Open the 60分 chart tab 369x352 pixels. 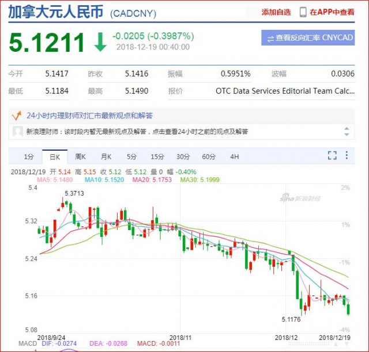click(x=209, y=156)
